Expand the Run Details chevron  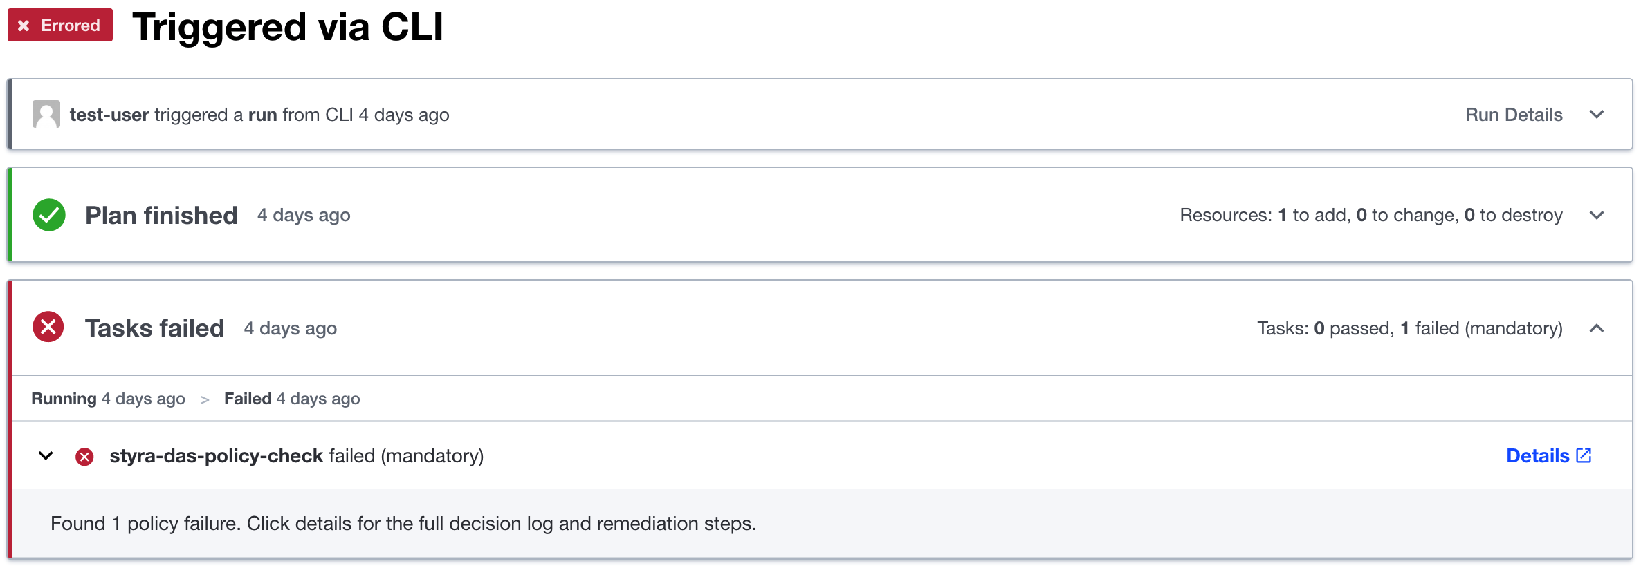click(1597, 115)
